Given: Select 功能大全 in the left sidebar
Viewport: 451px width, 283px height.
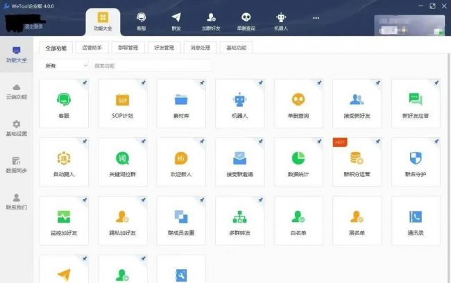Looking at the screenshot, I should coord(17,54).
